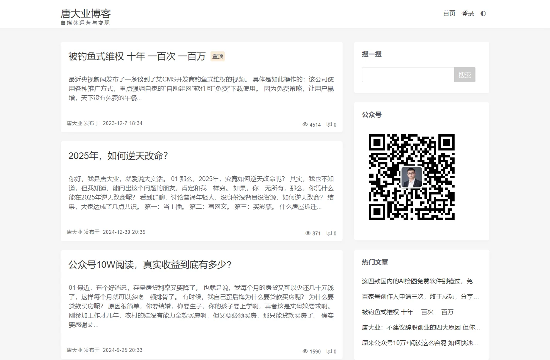Click excerpt starting 最近央视新闻发布了一条

pyautogui.click(x=201, y=89)
